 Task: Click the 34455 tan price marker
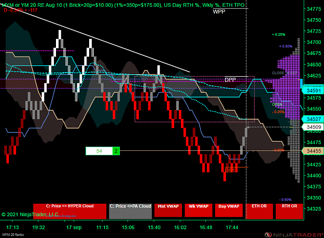click(x=313, y=151)
